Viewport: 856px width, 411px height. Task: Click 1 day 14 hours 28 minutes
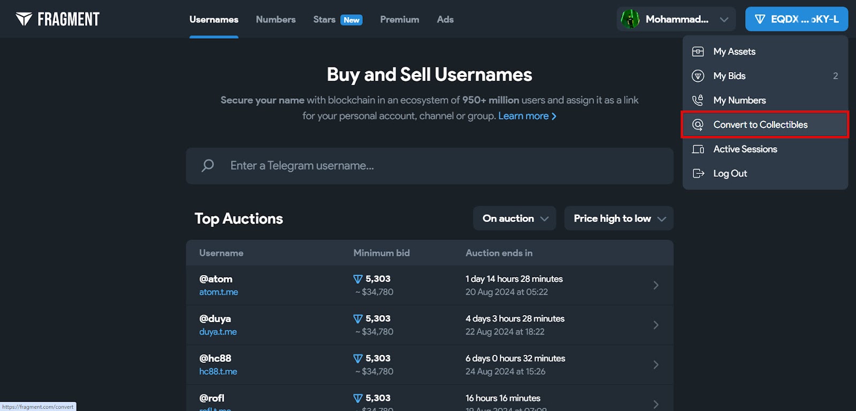(x=514, y=279)
